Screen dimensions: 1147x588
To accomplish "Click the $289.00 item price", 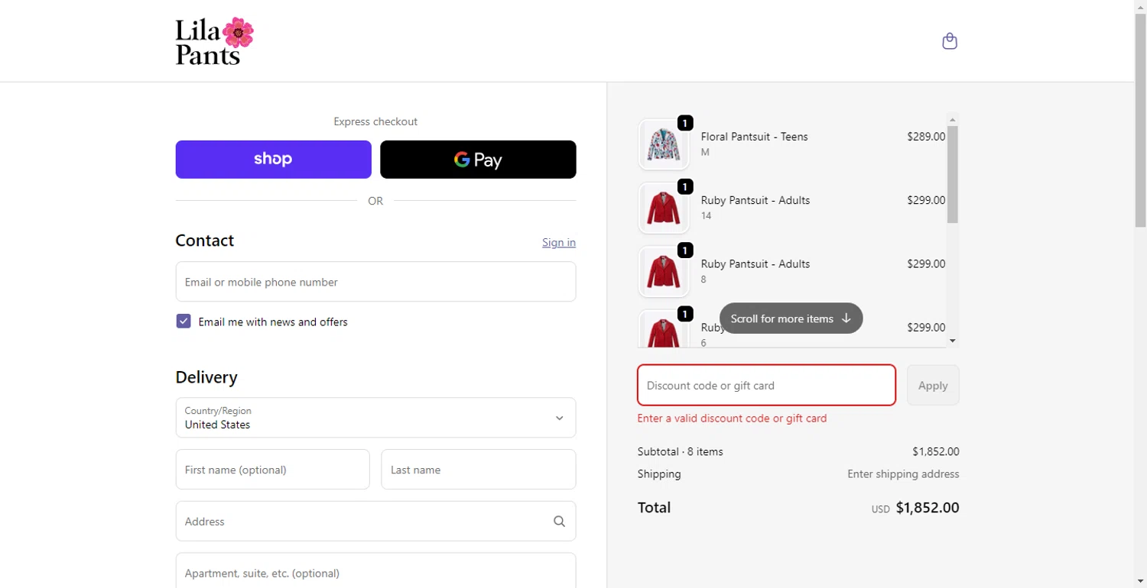I will pyautogui.click(x=926, y=137).
